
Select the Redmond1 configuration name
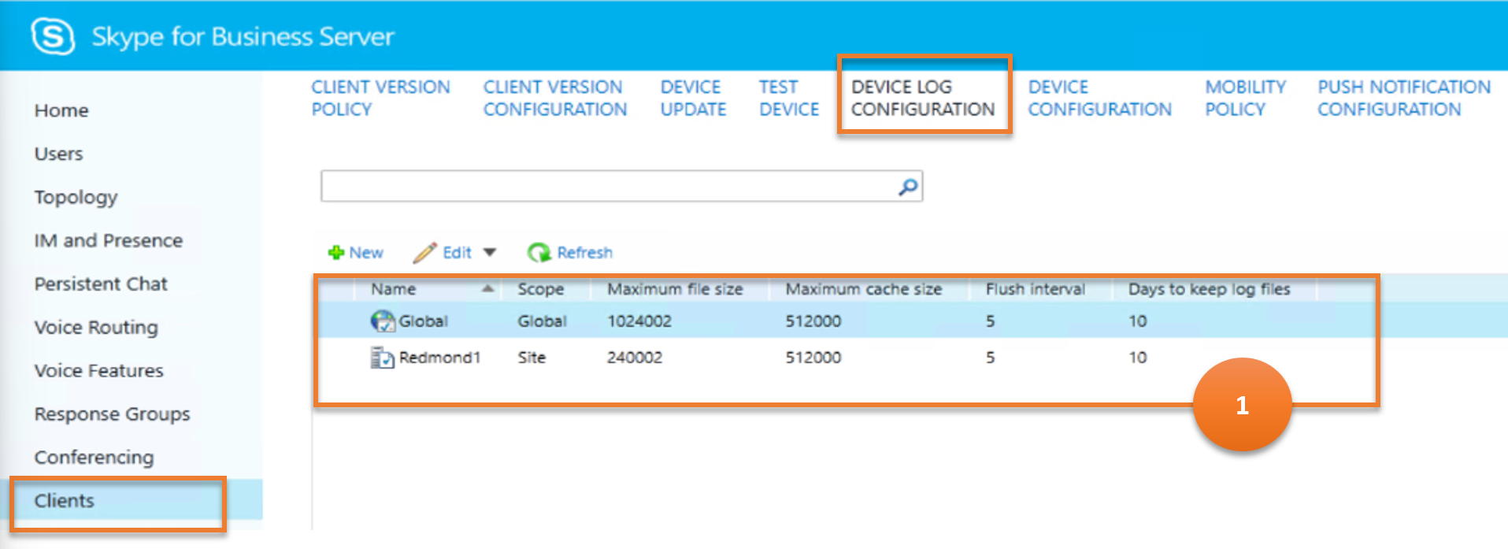point(439,358)
